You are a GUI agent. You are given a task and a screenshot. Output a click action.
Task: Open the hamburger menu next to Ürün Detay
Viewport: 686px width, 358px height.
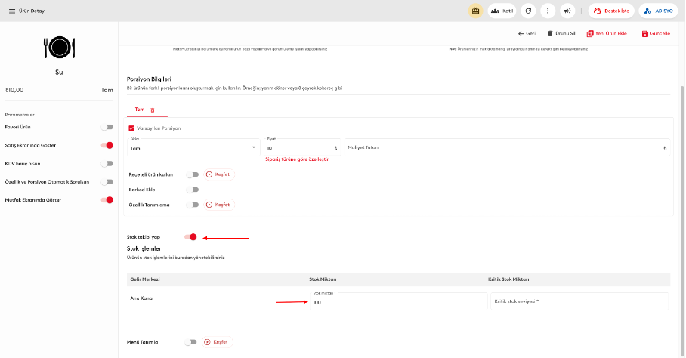[12, 11]
